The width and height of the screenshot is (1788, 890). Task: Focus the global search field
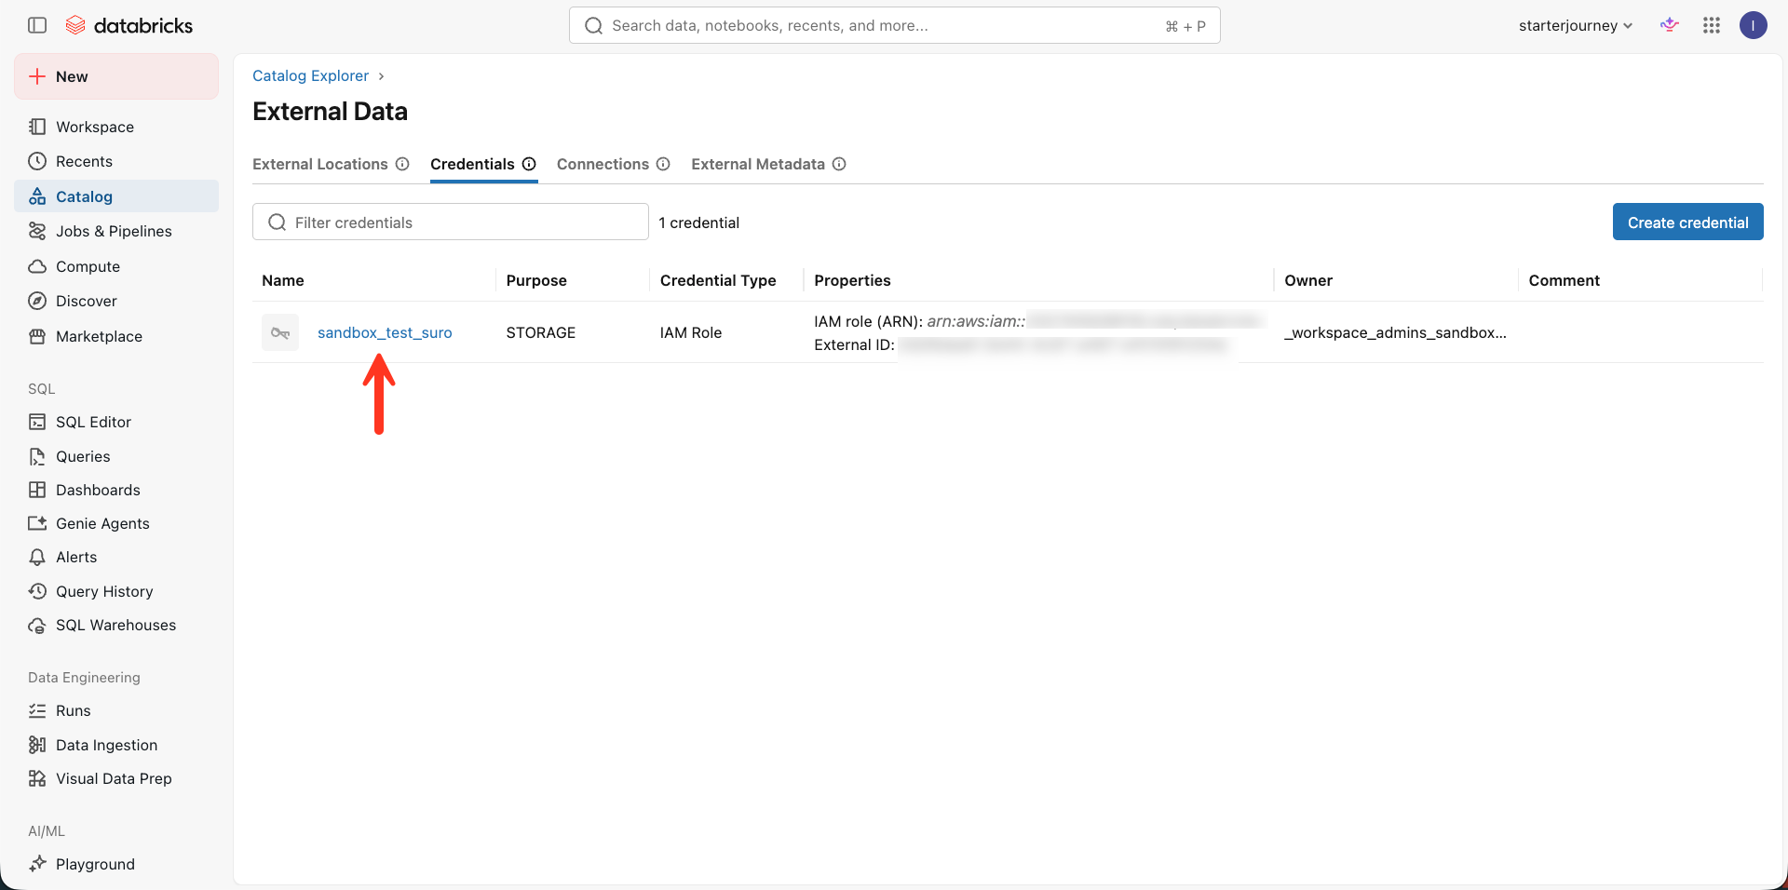[894, 25]
